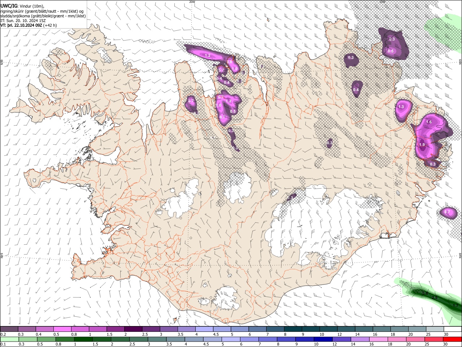This screenshot has height=347, width=462.
Task: Click the '1.6' snowfall value on the map
Action: (x=429, y=122)
